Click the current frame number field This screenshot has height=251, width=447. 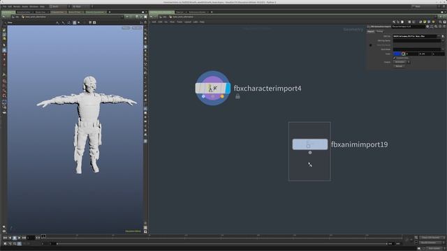point(31,238)
